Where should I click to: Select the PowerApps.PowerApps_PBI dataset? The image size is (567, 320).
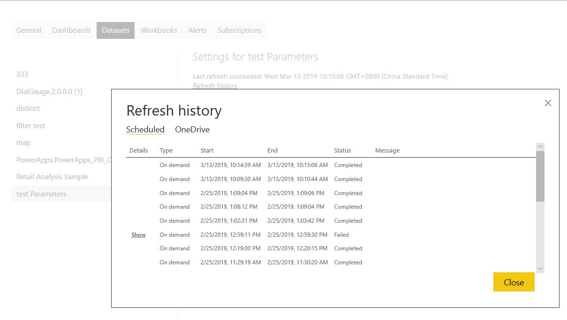pyautogui.click(x=63, y=160)
